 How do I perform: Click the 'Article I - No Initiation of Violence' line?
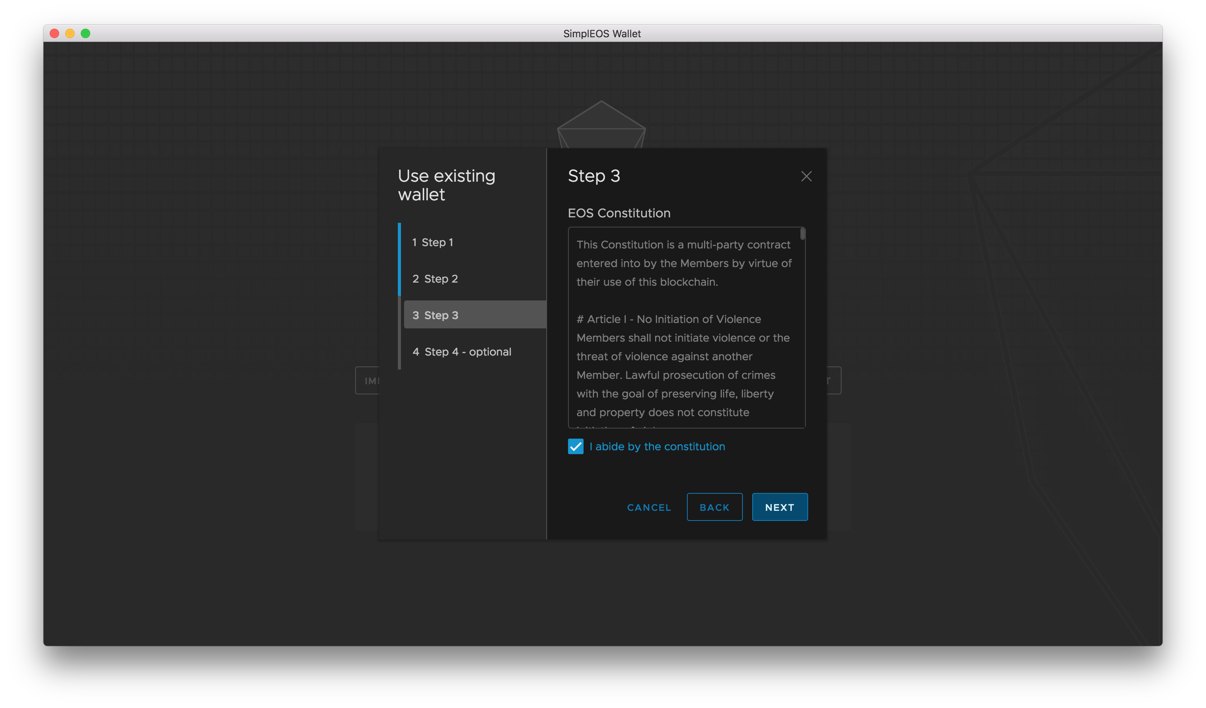click(x=669, y=319)
